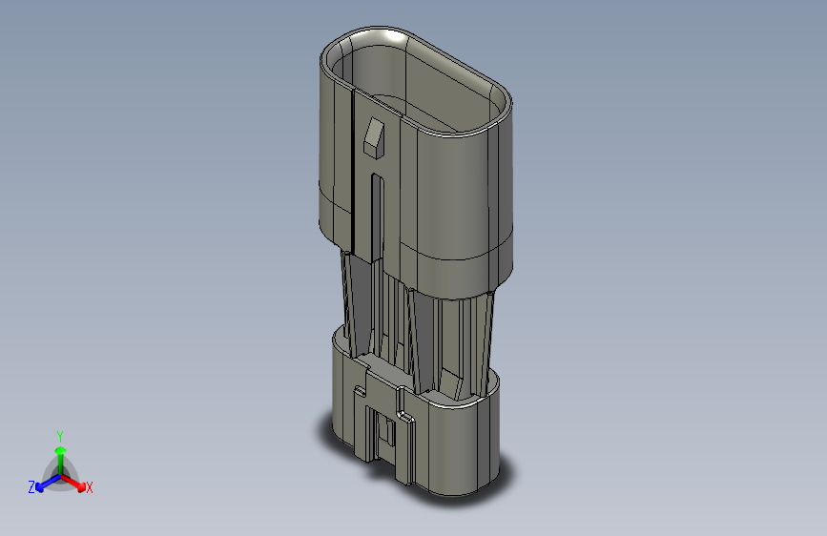The image size is (827, 536).
Task: Click the green Y axis of the orientation triad
Action: point(61,461)
